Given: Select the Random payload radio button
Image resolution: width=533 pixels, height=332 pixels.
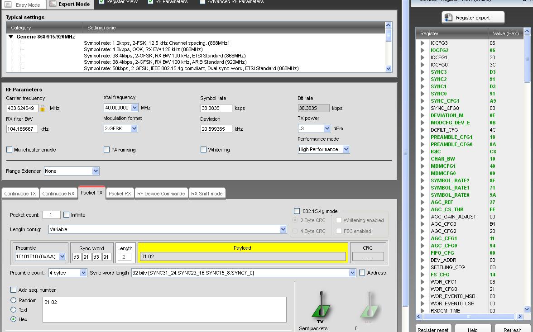Looking at the screenshot, I should [x=13, y=300].
